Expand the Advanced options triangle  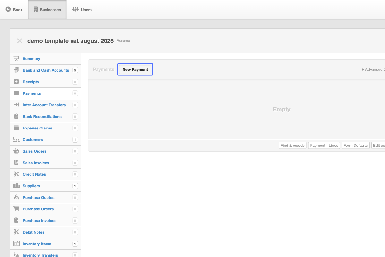click(363, 69)
